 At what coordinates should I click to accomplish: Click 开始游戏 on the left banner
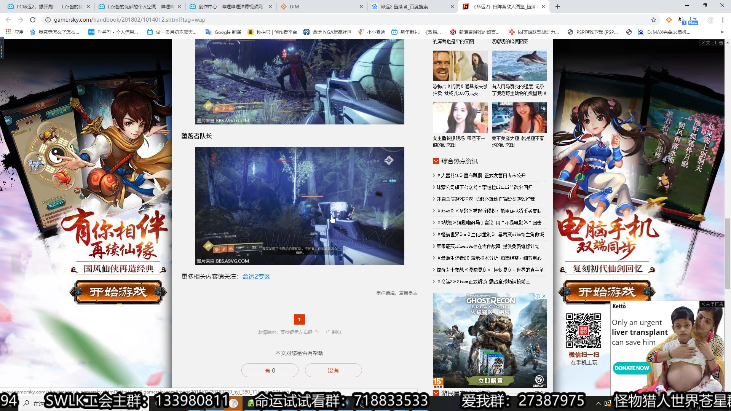[x=118, y=292]
